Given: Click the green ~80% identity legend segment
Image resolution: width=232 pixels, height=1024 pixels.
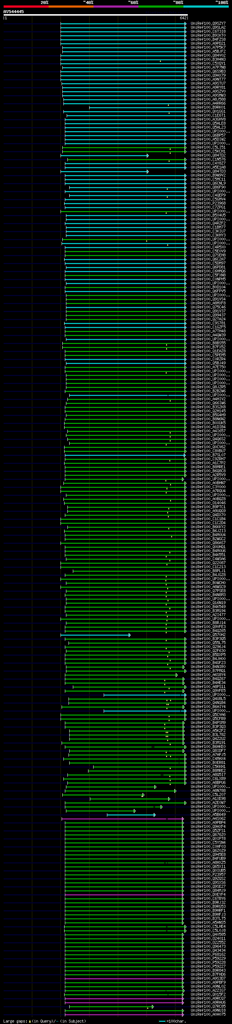Looking at the screenshot, I should [x=161, y=7].
